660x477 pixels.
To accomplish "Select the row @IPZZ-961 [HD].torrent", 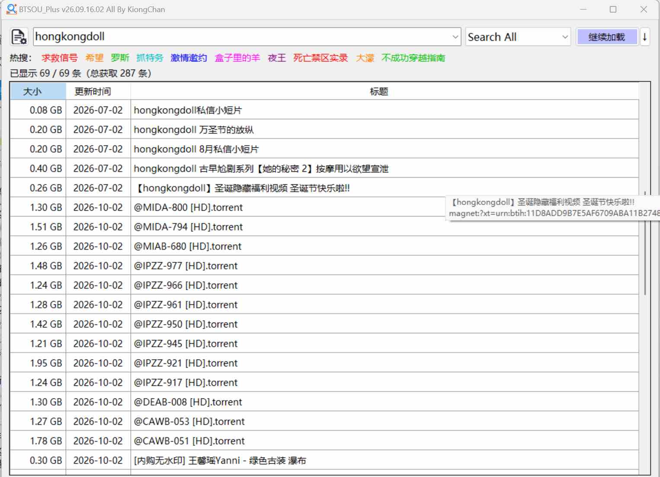I will 324,305.
